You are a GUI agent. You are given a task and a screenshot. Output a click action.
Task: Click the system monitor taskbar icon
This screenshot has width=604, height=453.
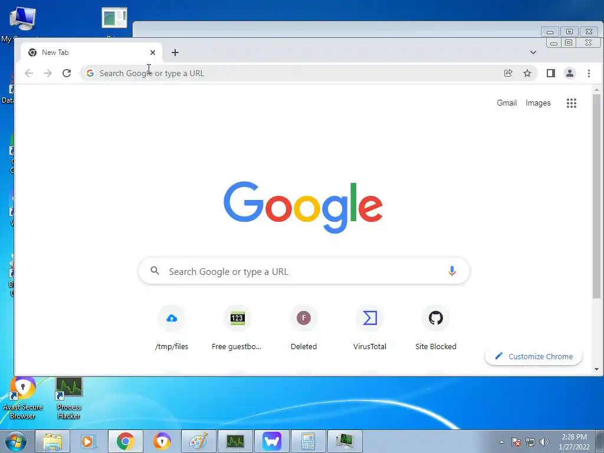344,441
